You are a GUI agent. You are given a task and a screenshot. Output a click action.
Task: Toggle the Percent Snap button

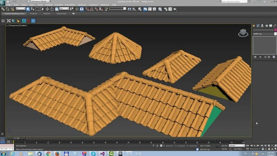(x=97, y=9)
